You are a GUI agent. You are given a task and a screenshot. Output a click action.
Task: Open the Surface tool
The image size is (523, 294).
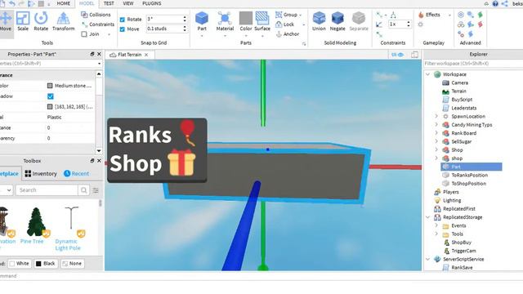pyautogui.click(x=262, y=21)
